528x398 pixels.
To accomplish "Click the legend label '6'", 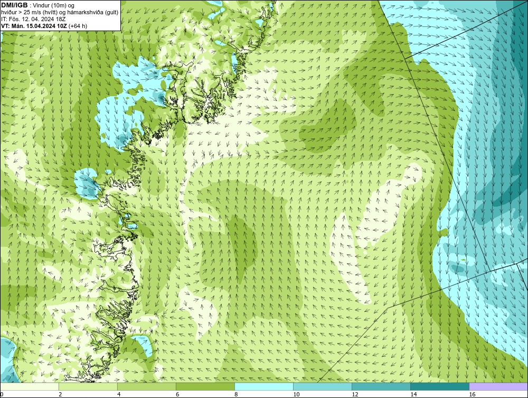I will pos(177,394).
